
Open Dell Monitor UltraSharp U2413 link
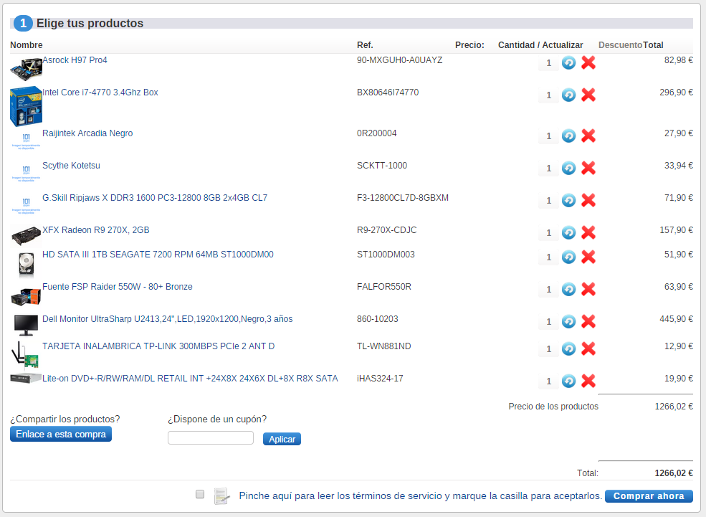(168, 319)
